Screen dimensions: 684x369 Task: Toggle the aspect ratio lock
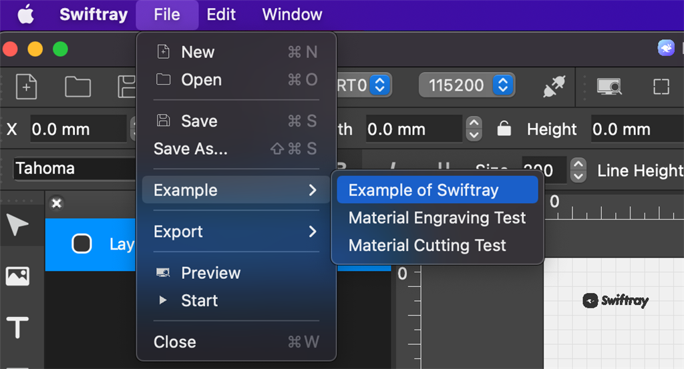(504, 129)
